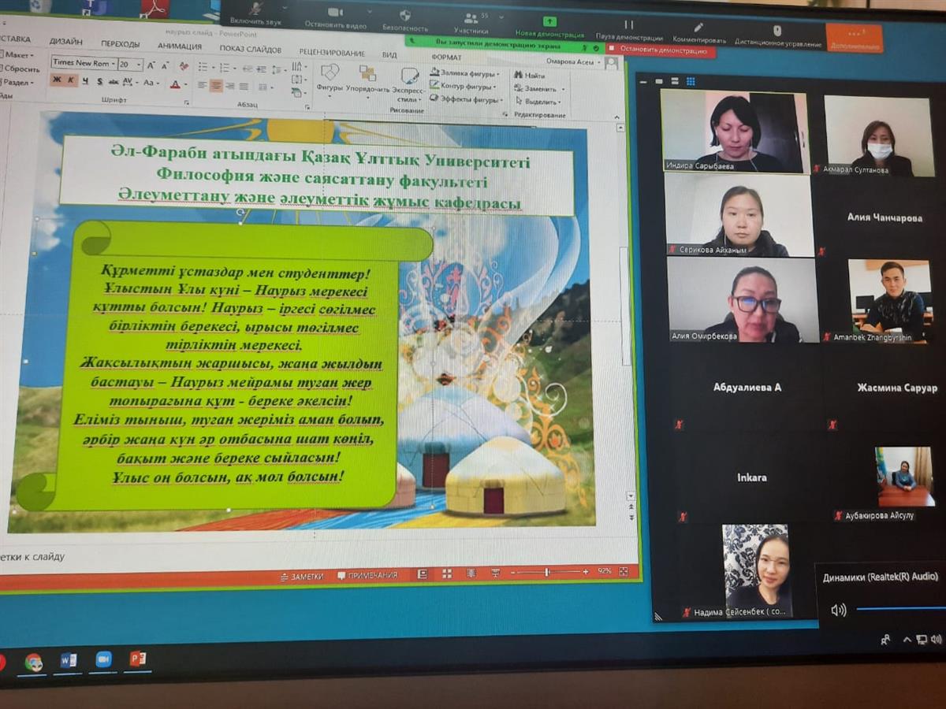Open the ДИЗАЙН ribbon tab
This screenshot has height=709, width=946.
65,42
